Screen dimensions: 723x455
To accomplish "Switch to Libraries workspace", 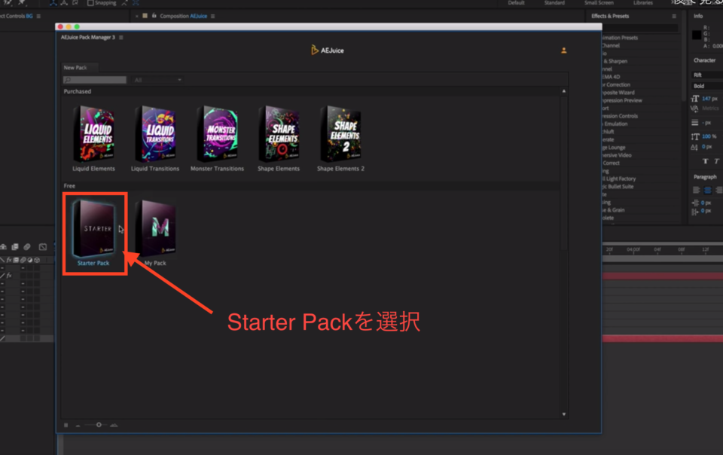I will [x=642, y=3].
